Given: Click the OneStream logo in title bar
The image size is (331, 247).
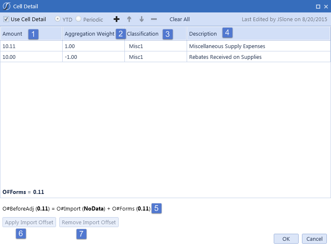Looking at the screenshot, I should tap(7, 6).
